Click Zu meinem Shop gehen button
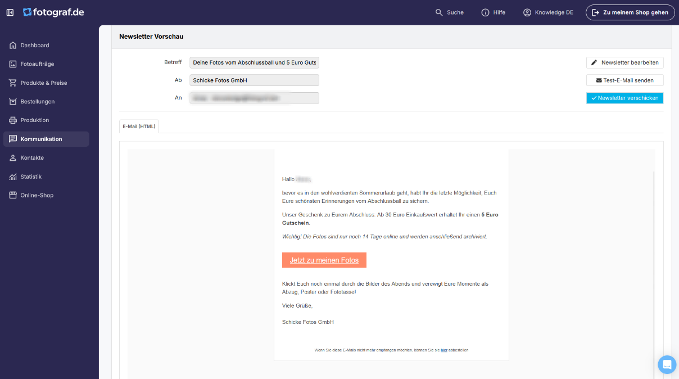Image resolution: width=679 pixels, height=379 pixels. tap(630, 12)
